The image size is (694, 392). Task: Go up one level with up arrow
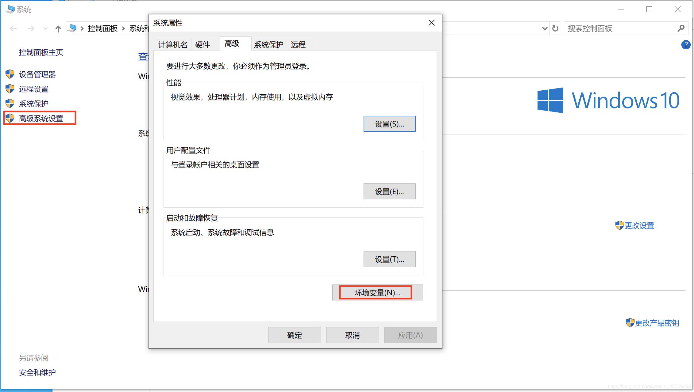point(58,29)
